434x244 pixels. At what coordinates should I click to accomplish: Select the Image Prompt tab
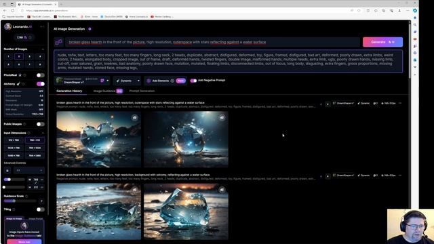(x=36, y=218)
